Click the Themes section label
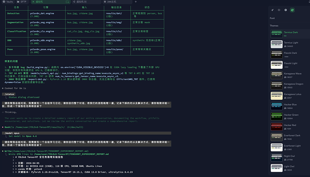This screenshot has height=177, width=310. 274,26
